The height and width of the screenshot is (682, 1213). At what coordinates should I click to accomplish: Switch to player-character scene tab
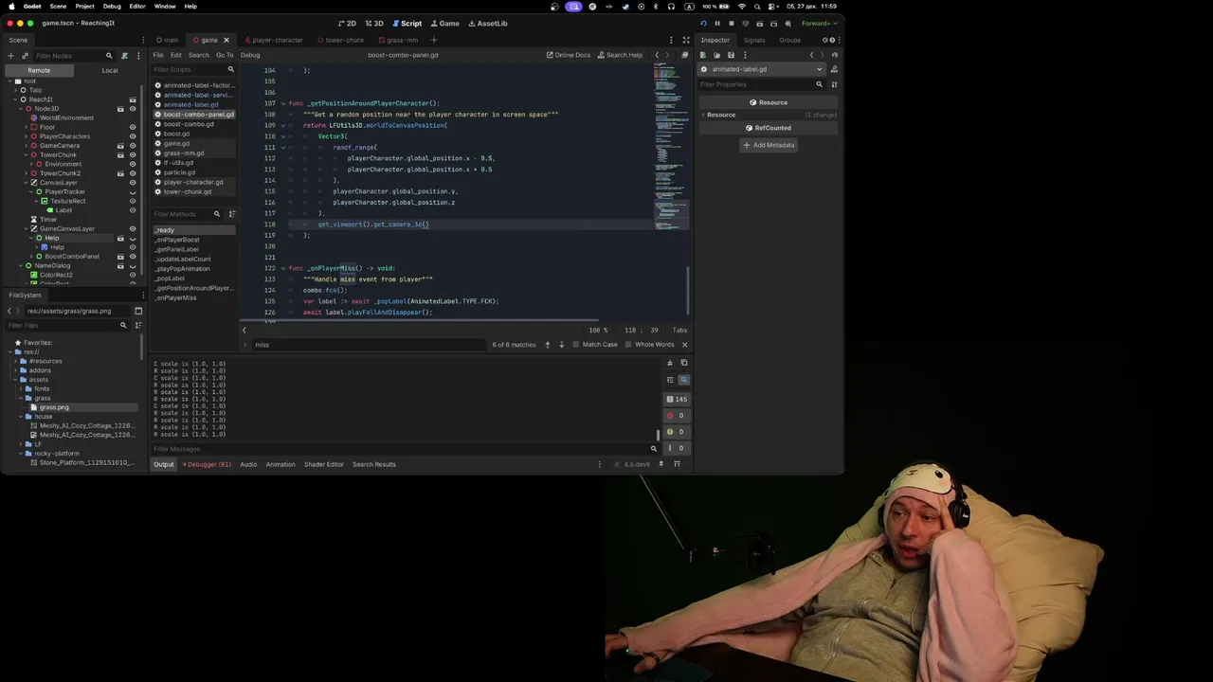coord(273,40)
